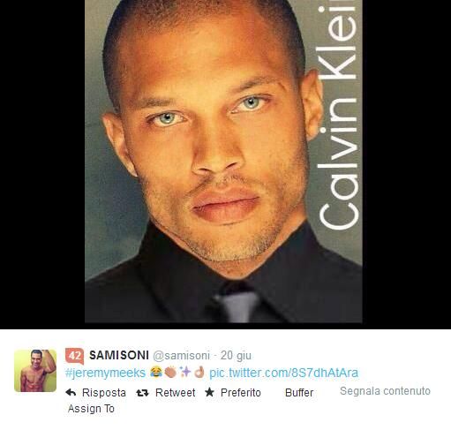The height and width of the screenshot is (430, 451).
Task: Open the SAMISONI display name link
Action: pyautogui.click(x=119, y=355)
